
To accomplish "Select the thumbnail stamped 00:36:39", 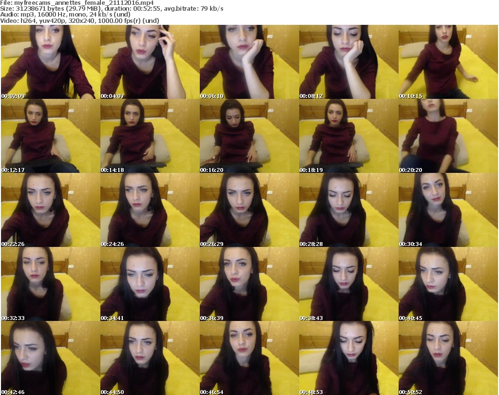I will [x=249, y=284].
